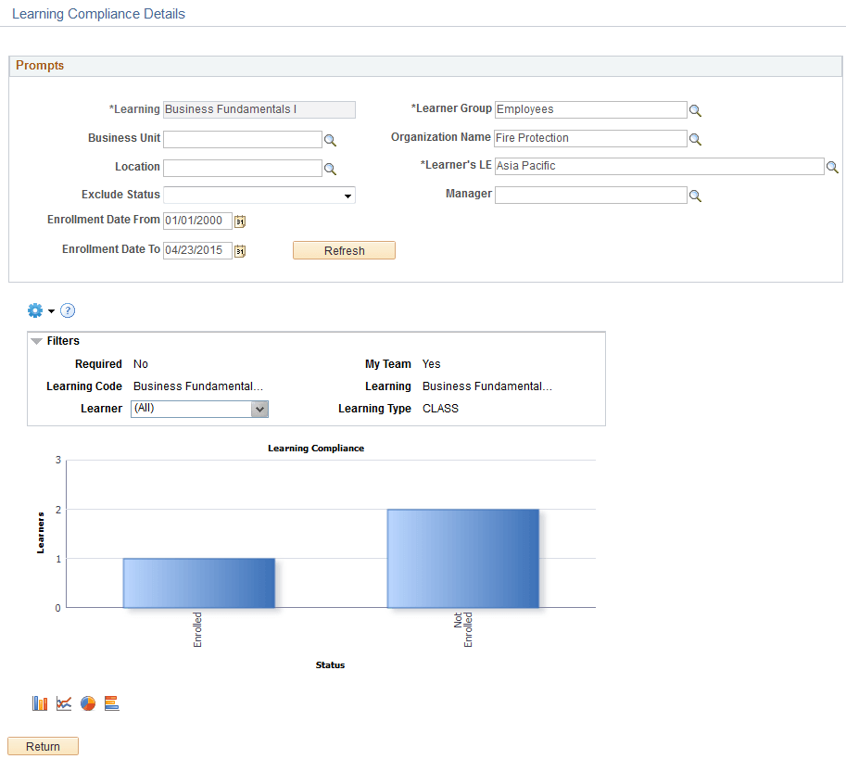846x759 pixels.
Task: Click the Return button
Action: [42, 745]
